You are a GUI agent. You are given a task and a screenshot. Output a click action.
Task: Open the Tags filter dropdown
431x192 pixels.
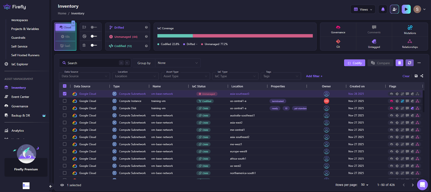tap(281, 76)
